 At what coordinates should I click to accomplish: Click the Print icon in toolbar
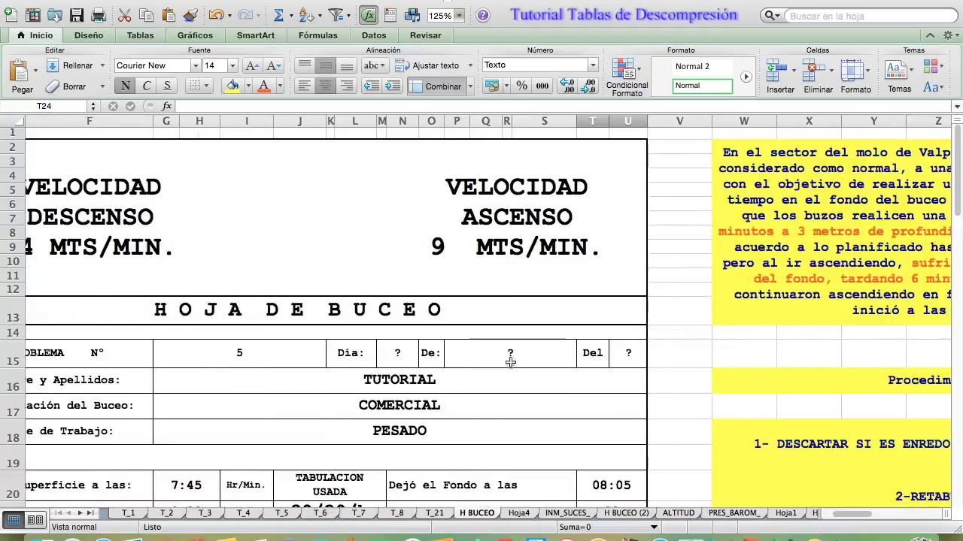[98, 15]
